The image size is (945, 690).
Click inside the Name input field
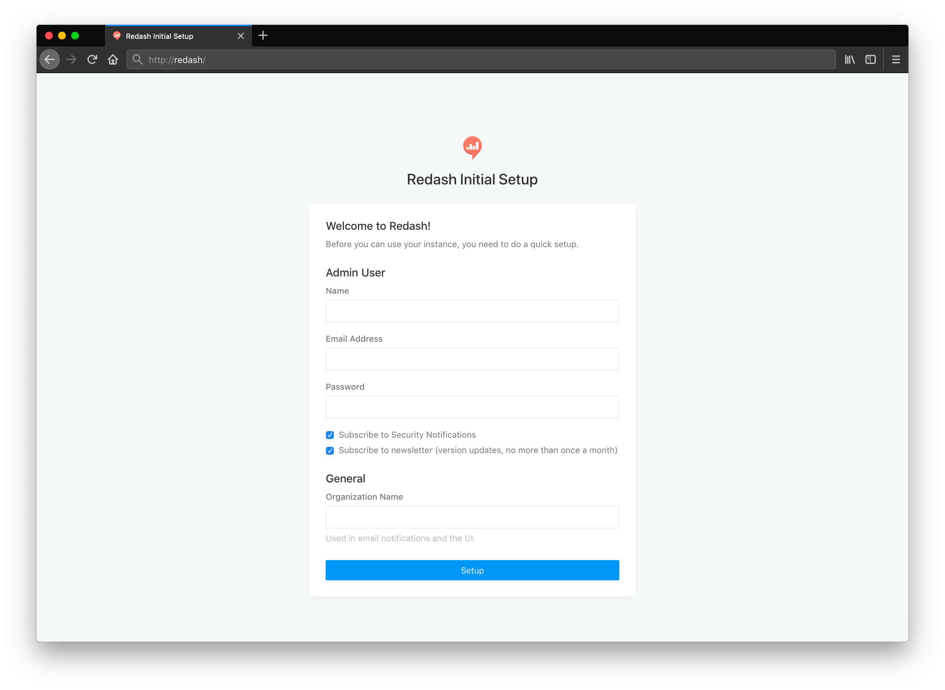click(x=472, y=311)
